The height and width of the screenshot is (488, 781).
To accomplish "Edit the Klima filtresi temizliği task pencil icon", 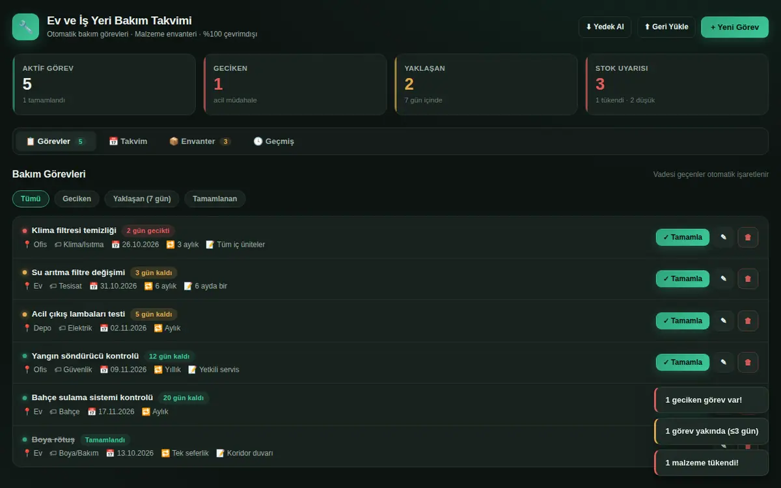I will tap(723, 237).
